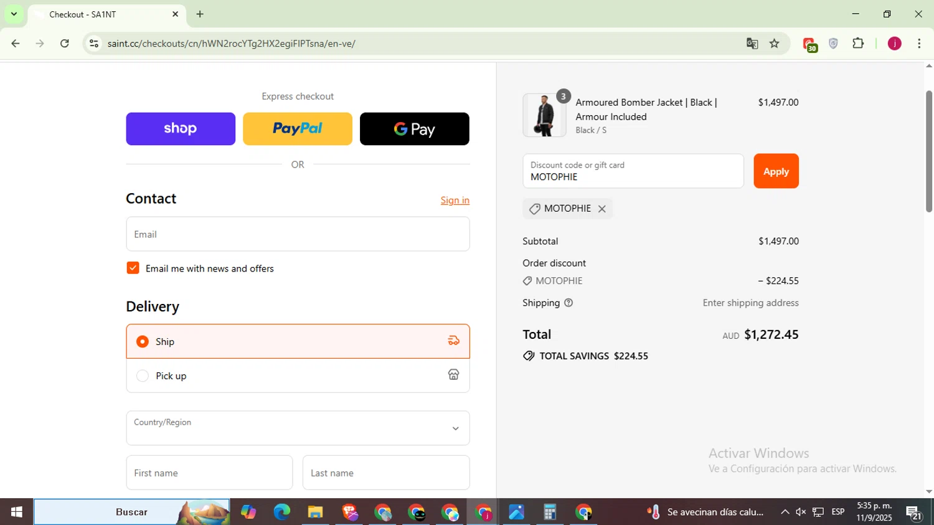Click the ESP language indicator
This screenshot has width=934, height=525.
838,512
